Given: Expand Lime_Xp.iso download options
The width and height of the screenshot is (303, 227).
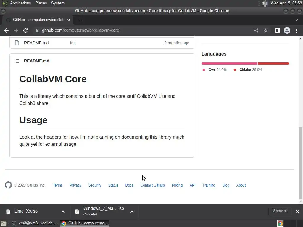Looking at the screenshot, I should [x=63, y=212].
